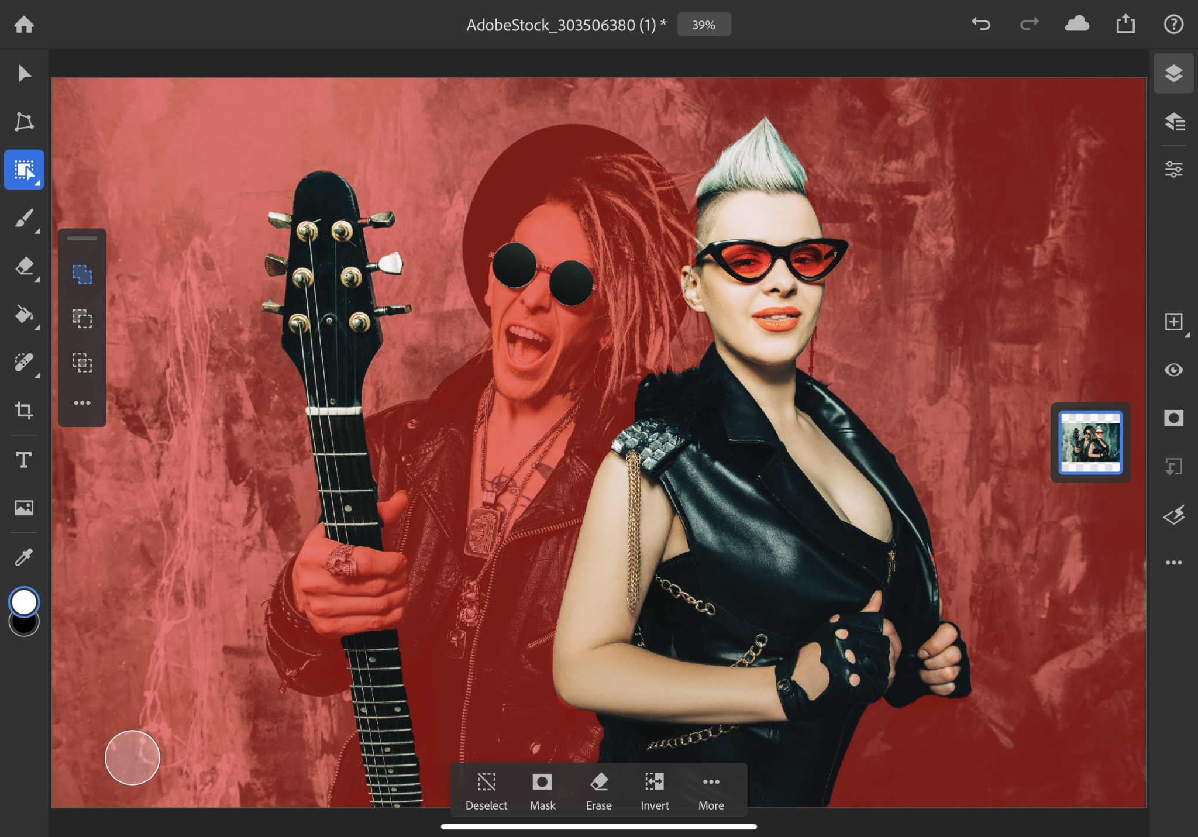Open the 39% zoom level menu
Image resolution: width=1198 pixels, height=837 pixels.
(x=704, y=25)
